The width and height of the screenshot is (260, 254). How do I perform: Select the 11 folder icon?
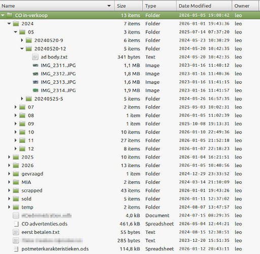coord(22,140)
